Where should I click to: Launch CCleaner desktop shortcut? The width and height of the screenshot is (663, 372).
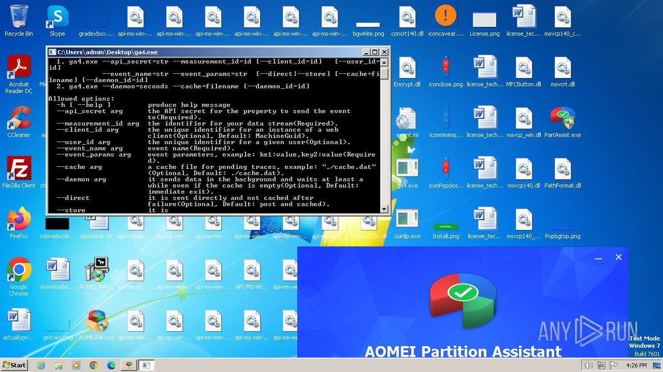tap(19, 122)
